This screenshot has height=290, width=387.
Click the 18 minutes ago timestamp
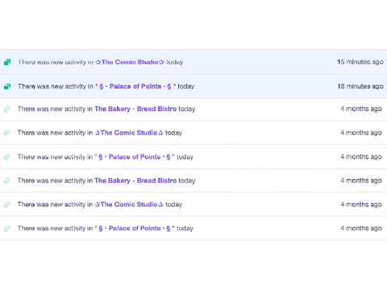360,86
